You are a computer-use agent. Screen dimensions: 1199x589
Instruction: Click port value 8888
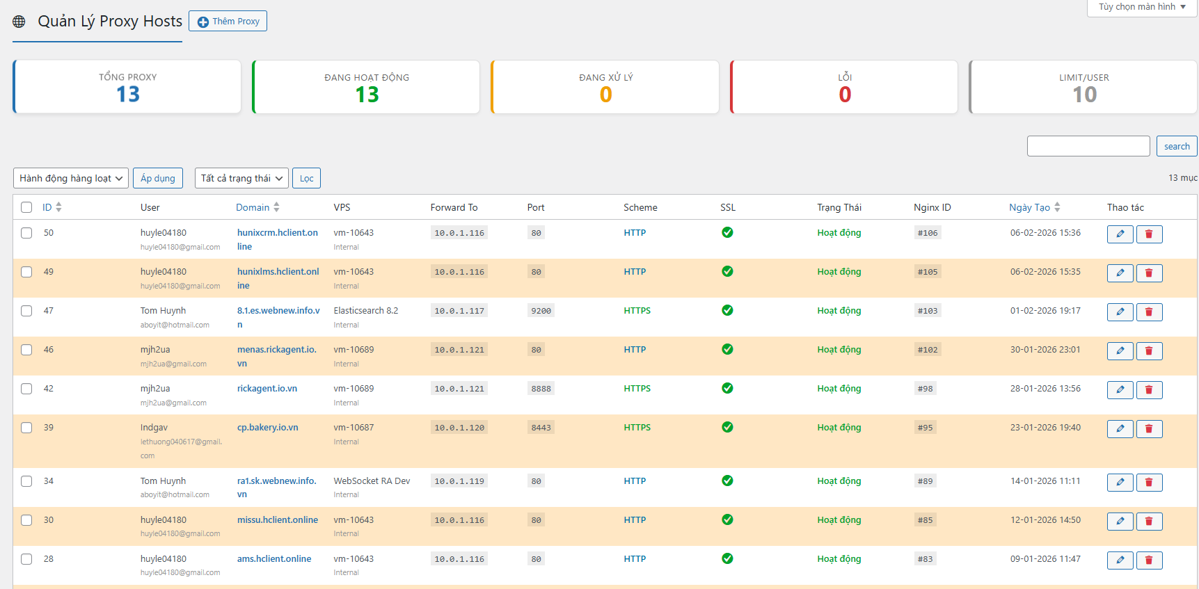tap(541, 389)
